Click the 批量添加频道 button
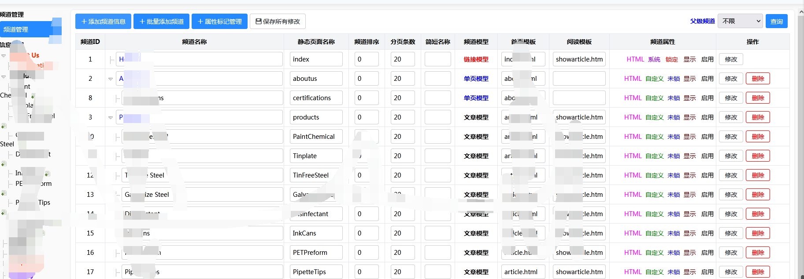 point(161,21)
